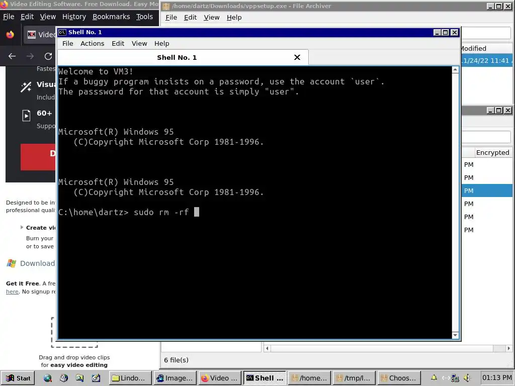Click Firefox forward arrow button
The width and height of the screenshot is (515, 386).
click(x=30, y=56)
